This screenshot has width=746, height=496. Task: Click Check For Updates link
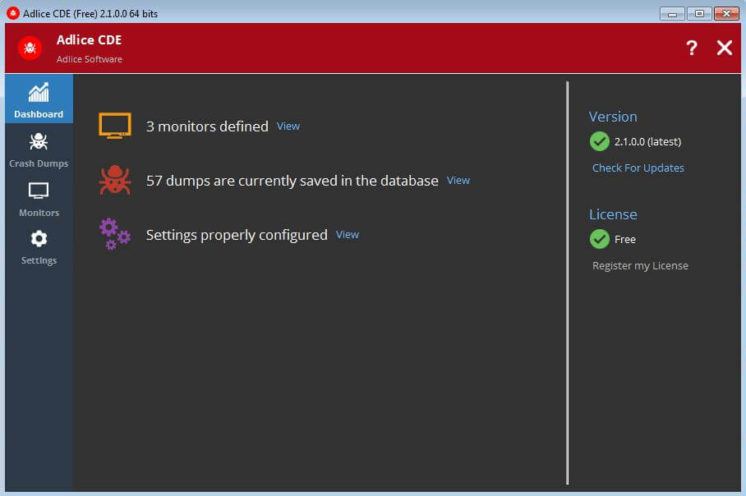(638, 168)
